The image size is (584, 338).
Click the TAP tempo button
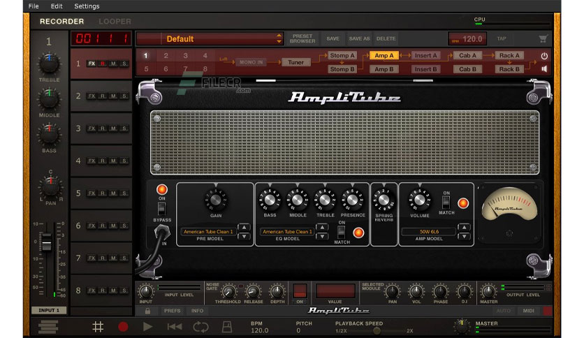click(x=502, y=38)
